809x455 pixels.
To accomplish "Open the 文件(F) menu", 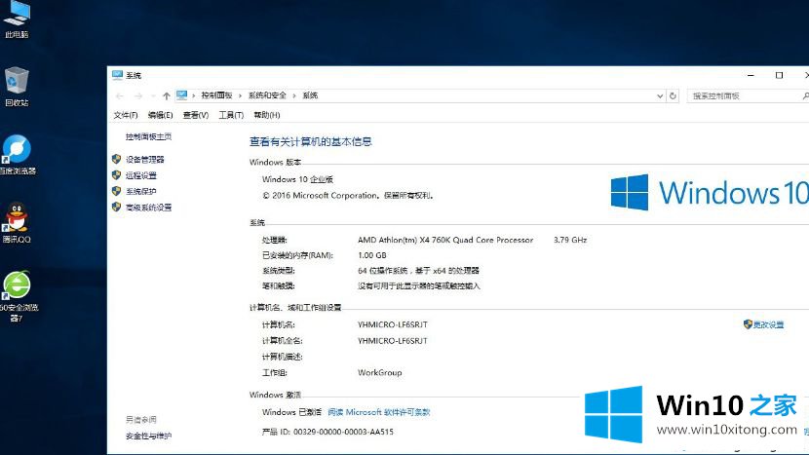I will point(126,115).
